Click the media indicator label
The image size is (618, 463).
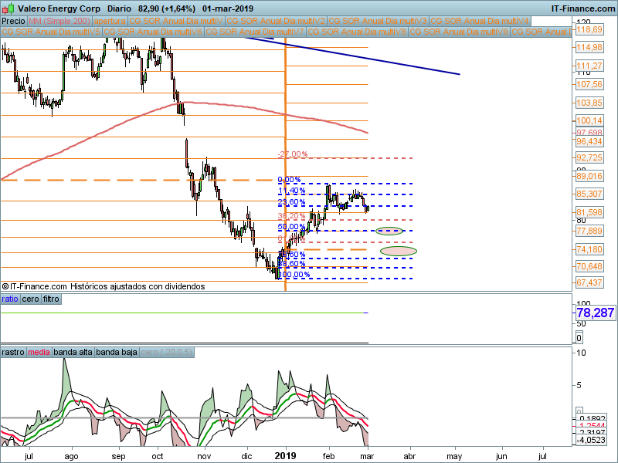(39, 352)
